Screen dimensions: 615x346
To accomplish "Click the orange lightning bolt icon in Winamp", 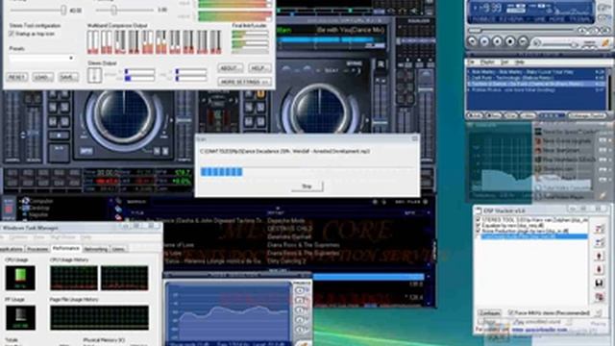I will click(606, 42).
